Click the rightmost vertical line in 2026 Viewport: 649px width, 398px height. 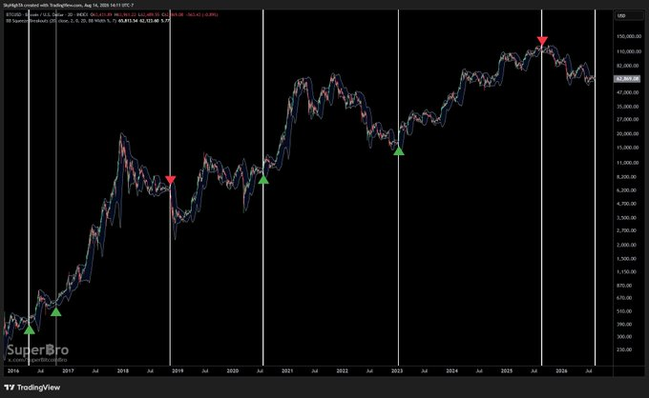[x=595, y=186]
